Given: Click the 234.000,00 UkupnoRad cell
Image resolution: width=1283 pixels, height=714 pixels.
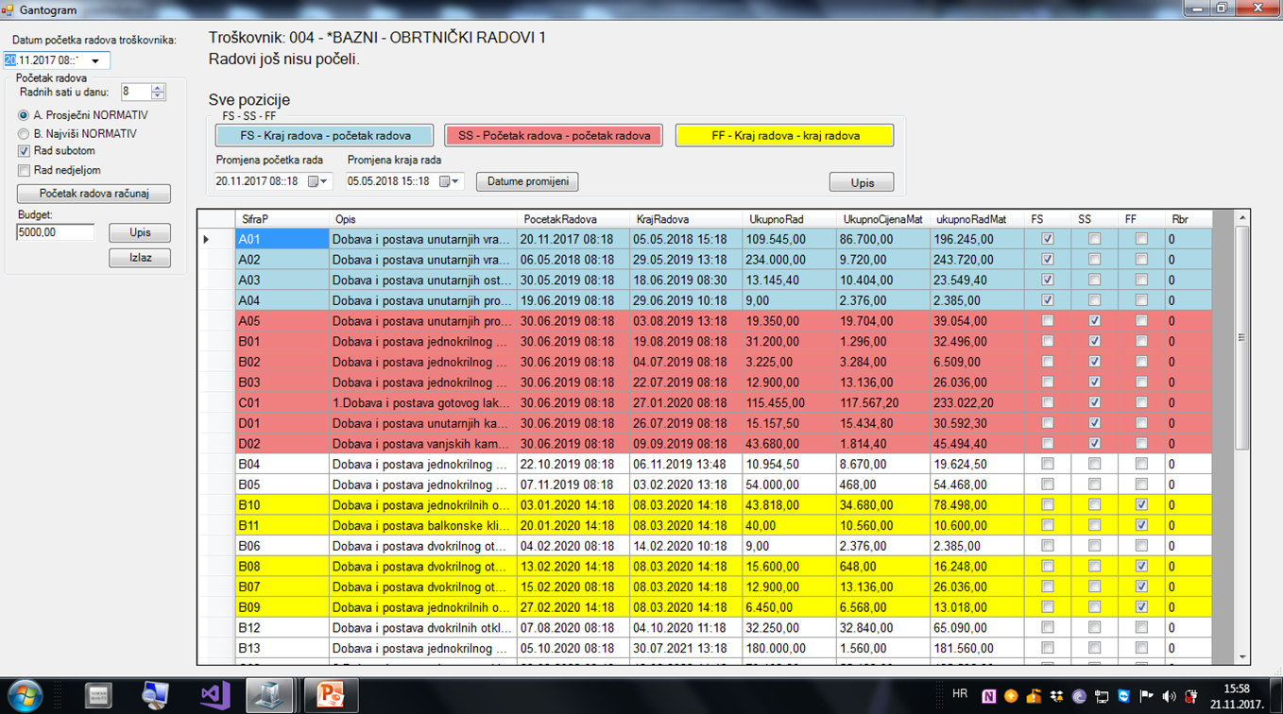Looking at the screenshot, I should pyautogui.click(x=789, y=260).
